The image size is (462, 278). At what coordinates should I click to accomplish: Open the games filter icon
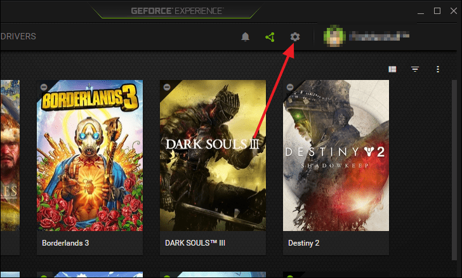coord(415,69)
